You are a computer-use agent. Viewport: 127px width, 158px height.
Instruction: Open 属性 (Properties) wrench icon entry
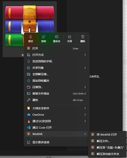pos(57,100)
